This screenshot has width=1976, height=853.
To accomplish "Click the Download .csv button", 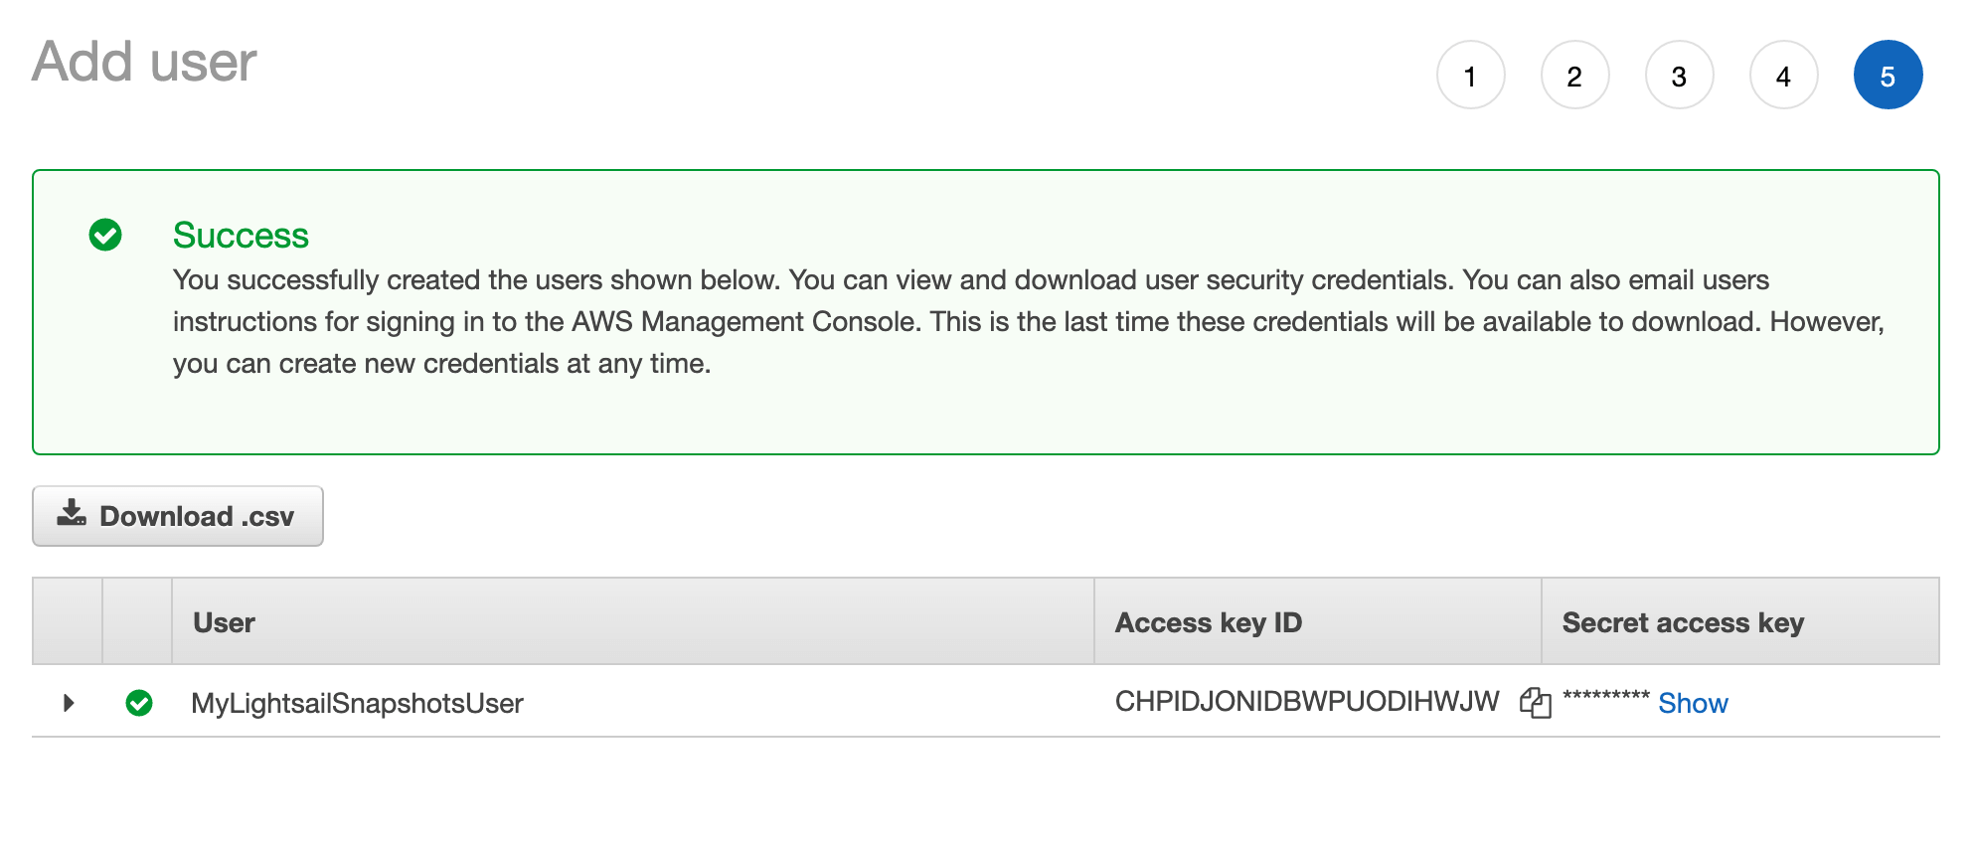I will [x=178, y=515].
